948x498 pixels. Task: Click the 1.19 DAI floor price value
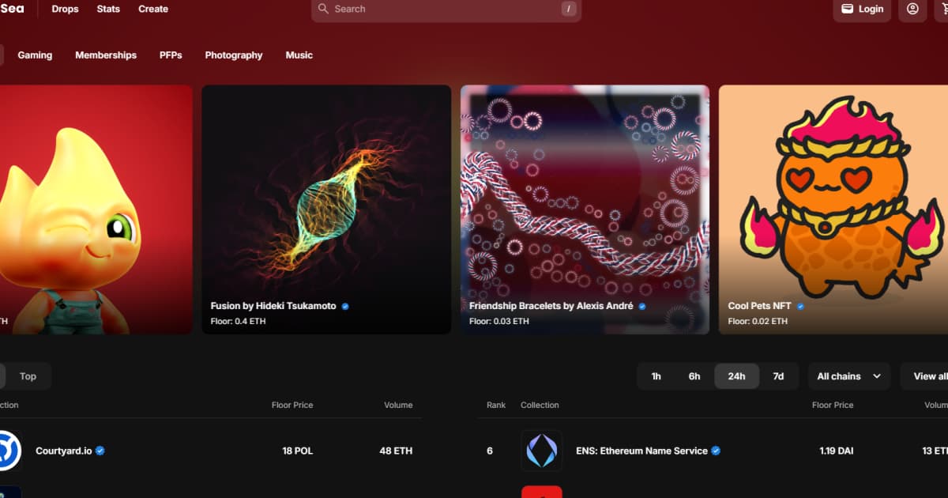[837, 451]
